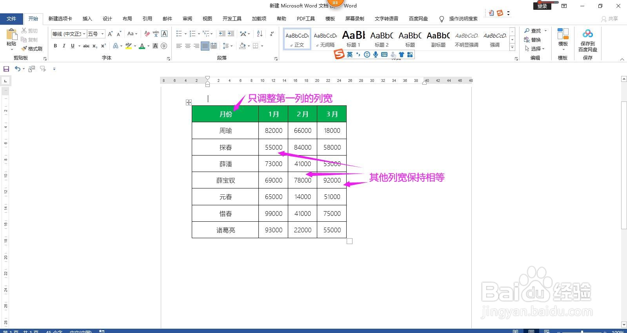Screen dimensions: 627x333
Task: Open the Change Case Aa dropdown
Action: pyautogui.click(x=132, y=34)
